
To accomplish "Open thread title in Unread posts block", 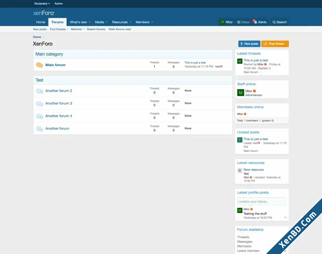I will pos(256,139).
